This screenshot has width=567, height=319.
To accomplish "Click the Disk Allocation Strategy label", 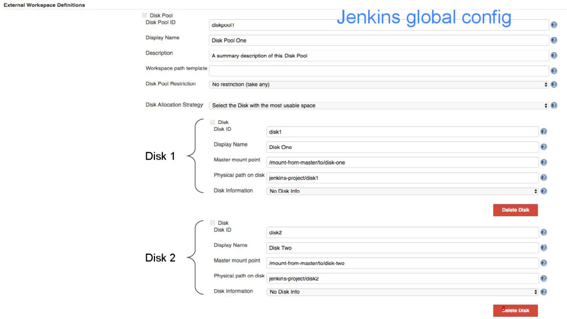I will click(x=174, y=105).
